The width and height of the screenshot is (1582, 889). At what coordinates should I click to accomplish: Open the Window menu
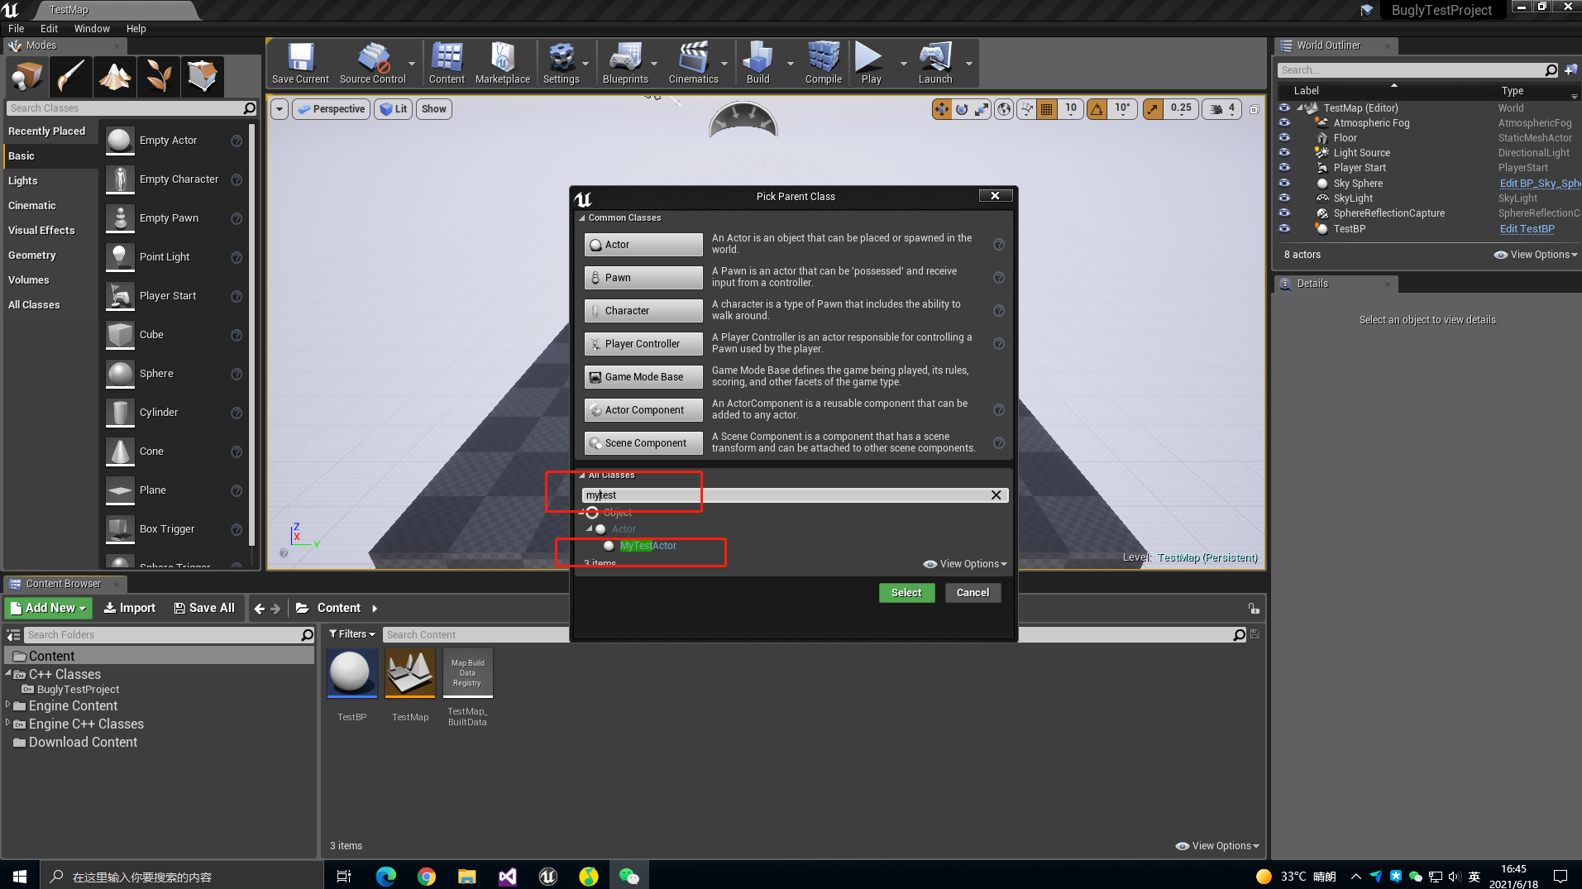(92, 28)
